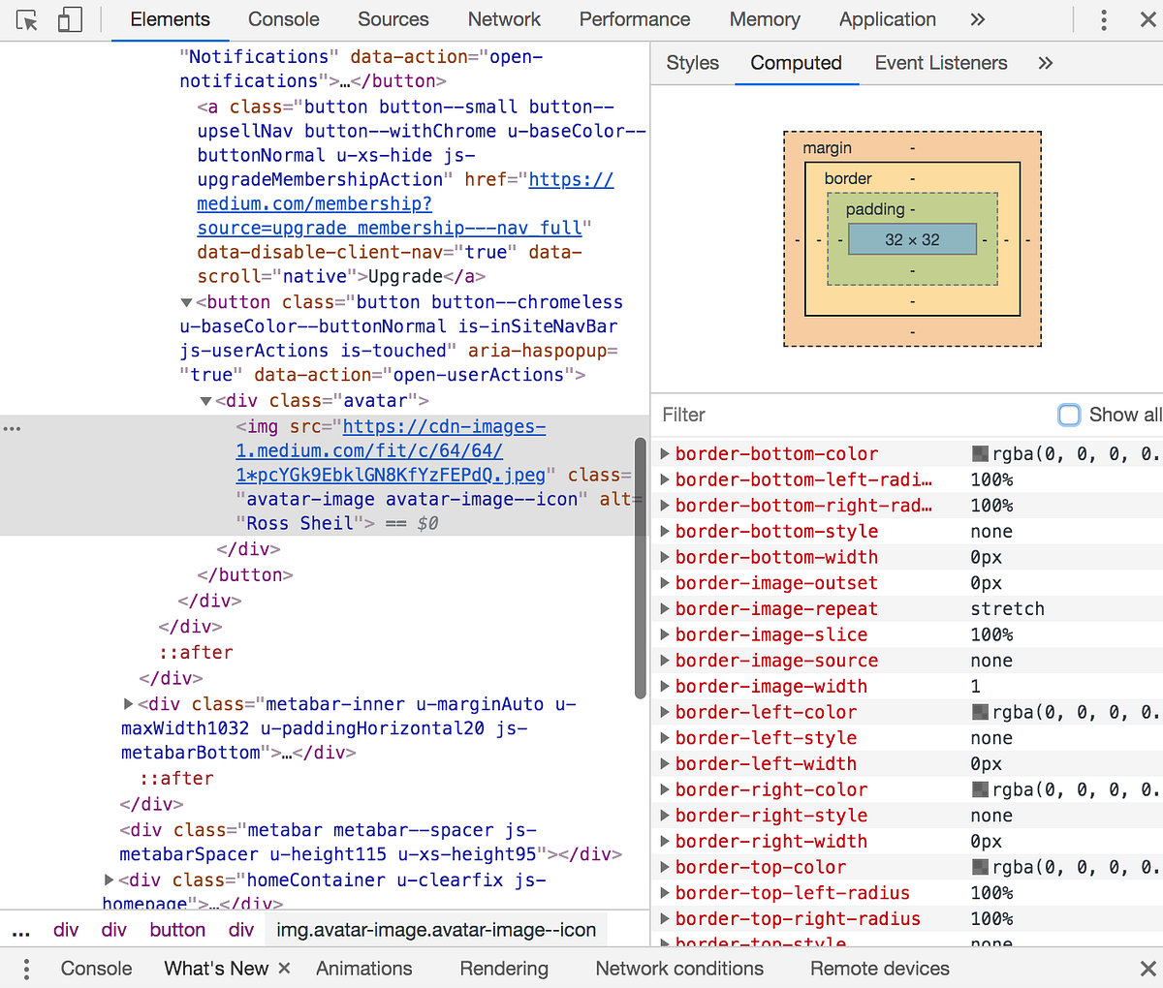Close the bottom drawer panel
Image resolution: width=1163 pixels, height=988 pixels.
coord(1147,969)
